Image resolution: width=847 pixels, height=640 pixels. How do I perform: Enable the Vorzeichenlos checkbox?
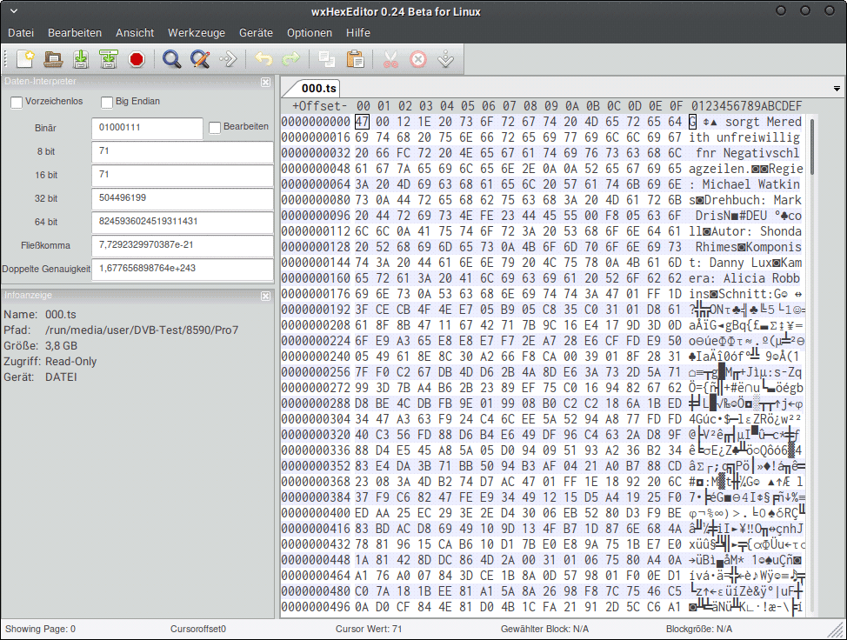pyautogui.click(x=16, y=103)
